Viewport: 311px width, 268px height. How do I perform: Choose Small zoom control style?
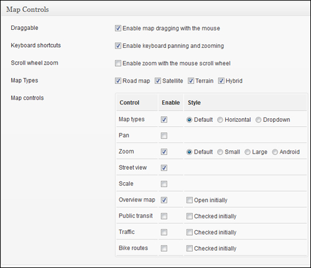[x=220, y=152]
